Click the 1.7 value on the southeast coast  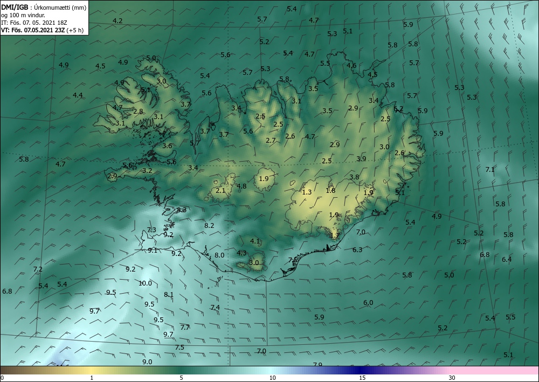pos(335,235)
